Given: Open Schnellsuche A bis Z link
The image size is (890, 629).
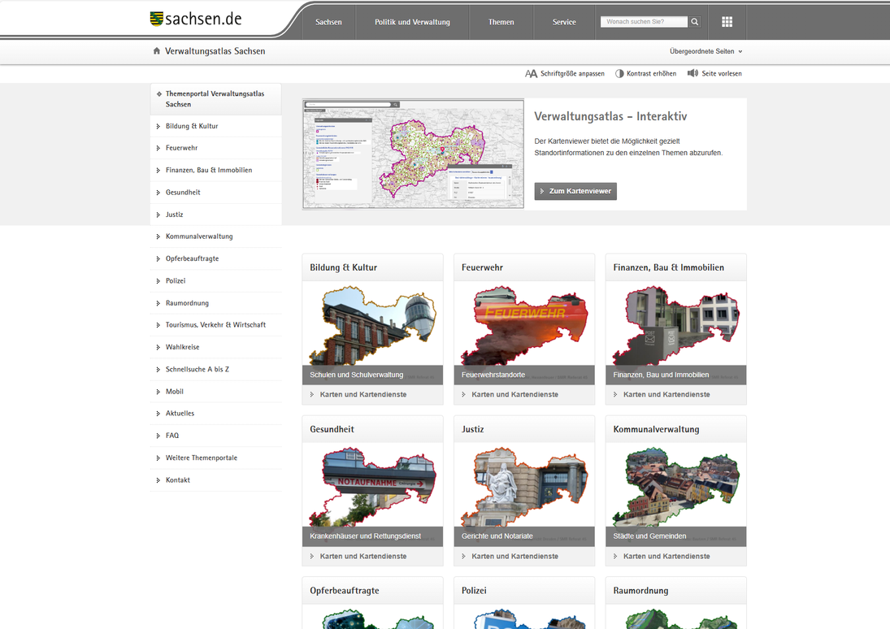Looking at the screenshot, I should 198,369.
